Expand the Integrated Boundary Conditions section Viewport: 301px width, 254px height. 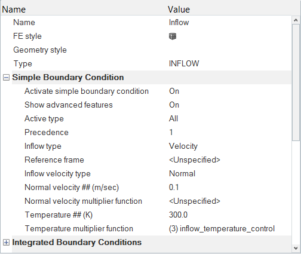6,243
